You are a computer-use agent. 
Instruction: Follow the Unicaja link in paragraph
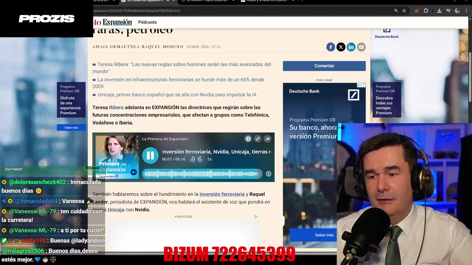point(116,209)
